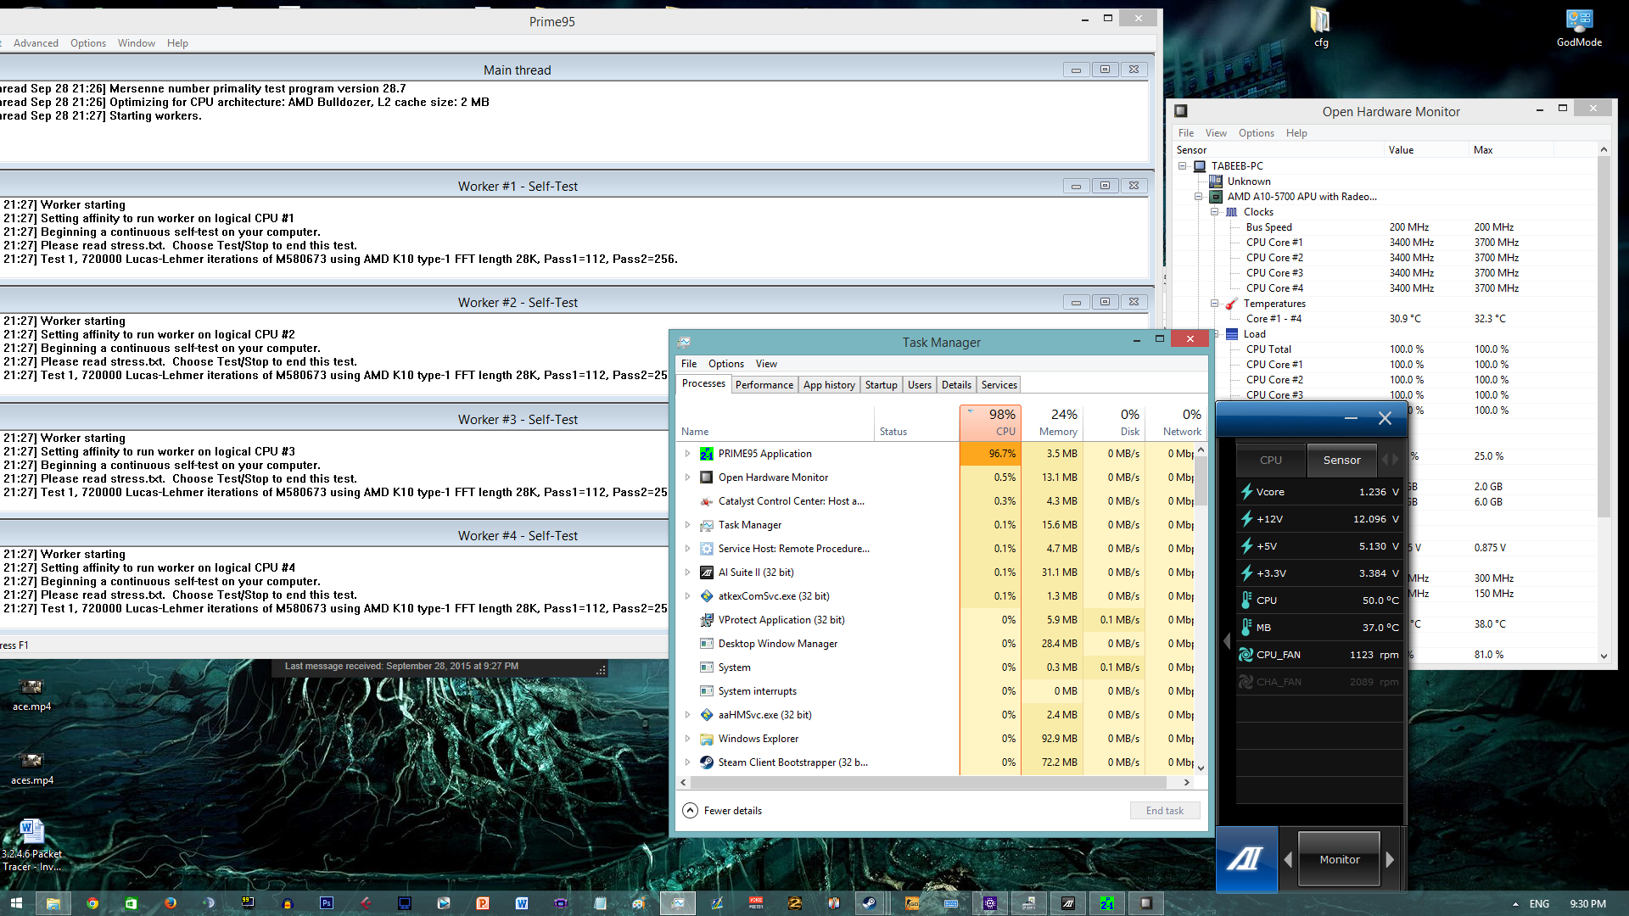Launch Google Chrome from taskbar
The image size is (1629, 916).
(x=92, y=903)
